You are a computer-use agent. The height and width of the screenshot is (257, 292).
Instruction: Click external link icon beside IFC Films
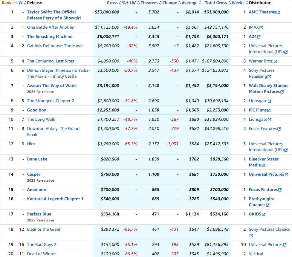(x=269, y=110)
